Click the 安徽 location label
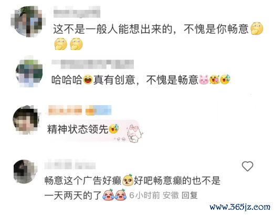Viewport: 274px width, 215px height. pos(171,195)
